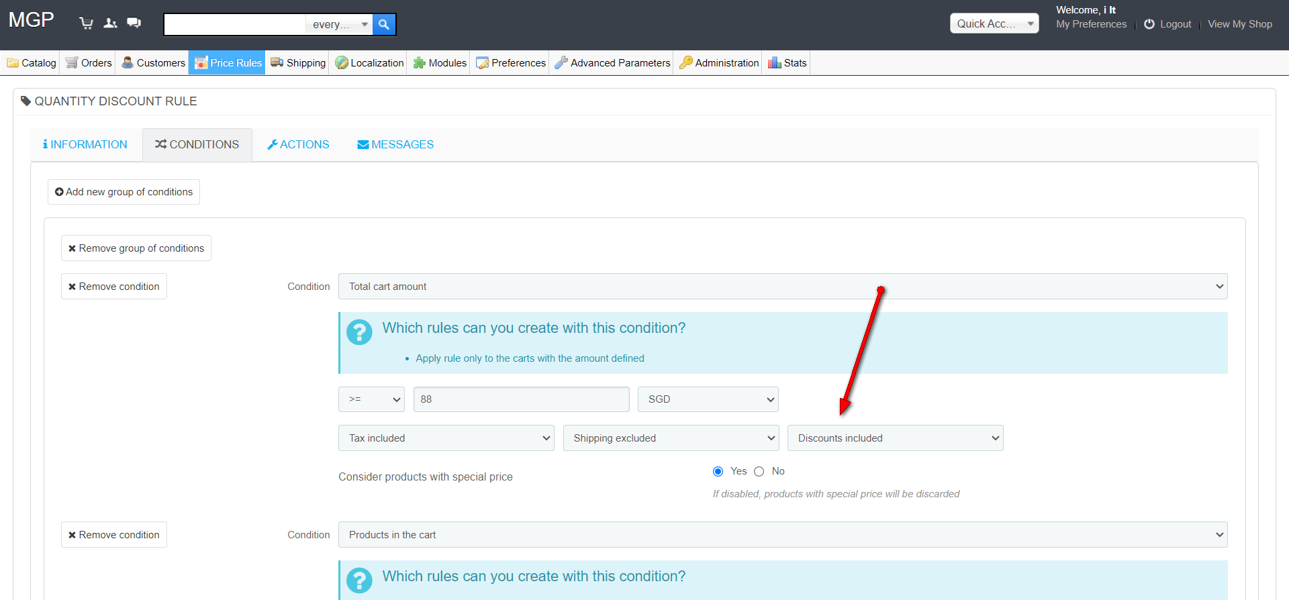Click the customers people icon in header
This screenshot has width=1289, height=600.
[x=111, y=23]
